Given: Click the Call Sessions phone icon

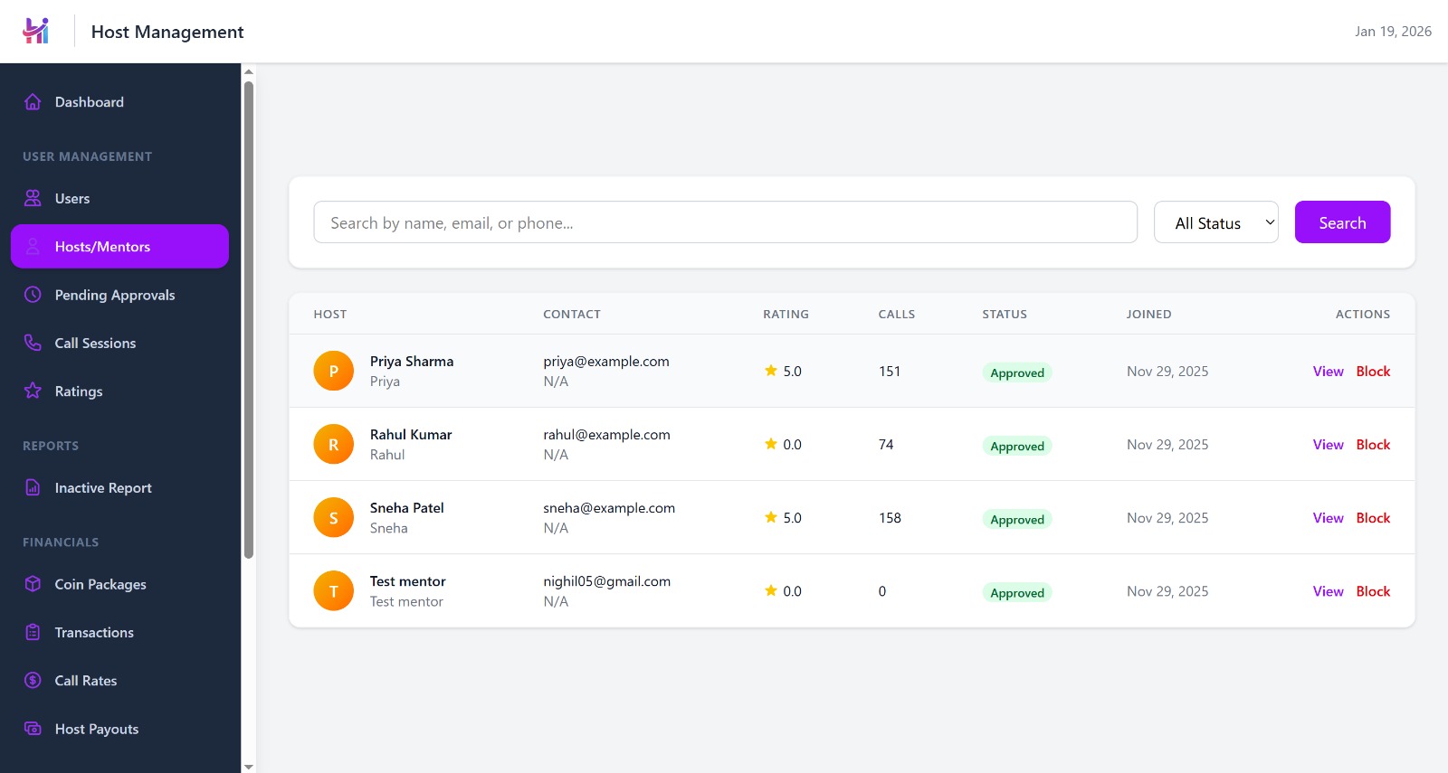Looking at the screenshot, I should click(x=33, y=343).
